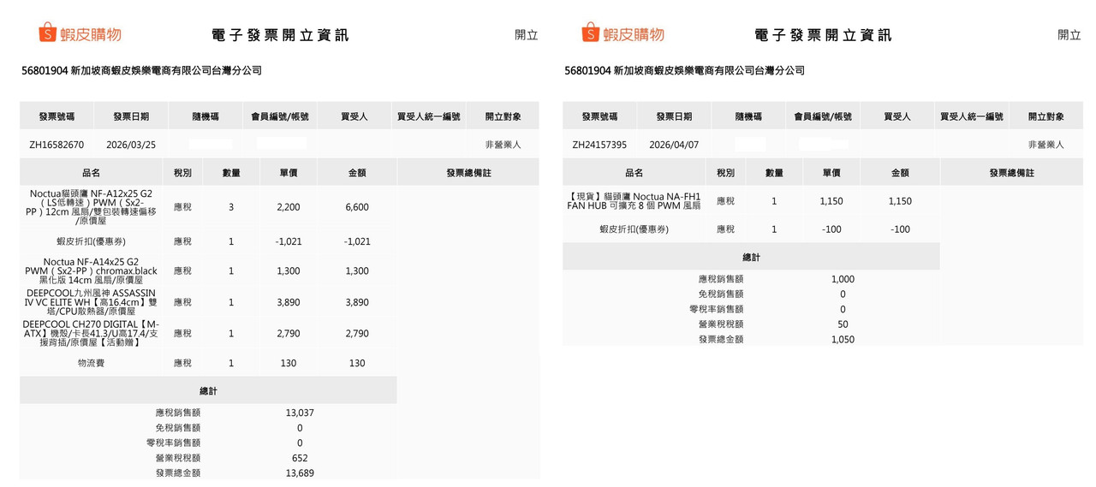Click the 發票總金額 value 13,689

click(x=300, y=473)
